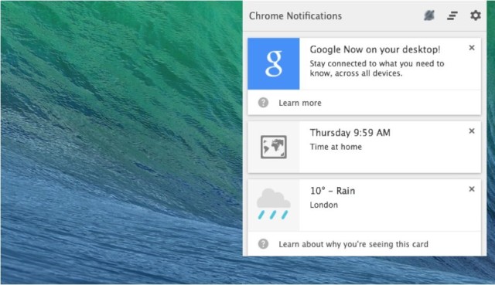Screen dimensions: 495x285
Task: Click the Chrome Notifications header title
Action: (295, 15)
